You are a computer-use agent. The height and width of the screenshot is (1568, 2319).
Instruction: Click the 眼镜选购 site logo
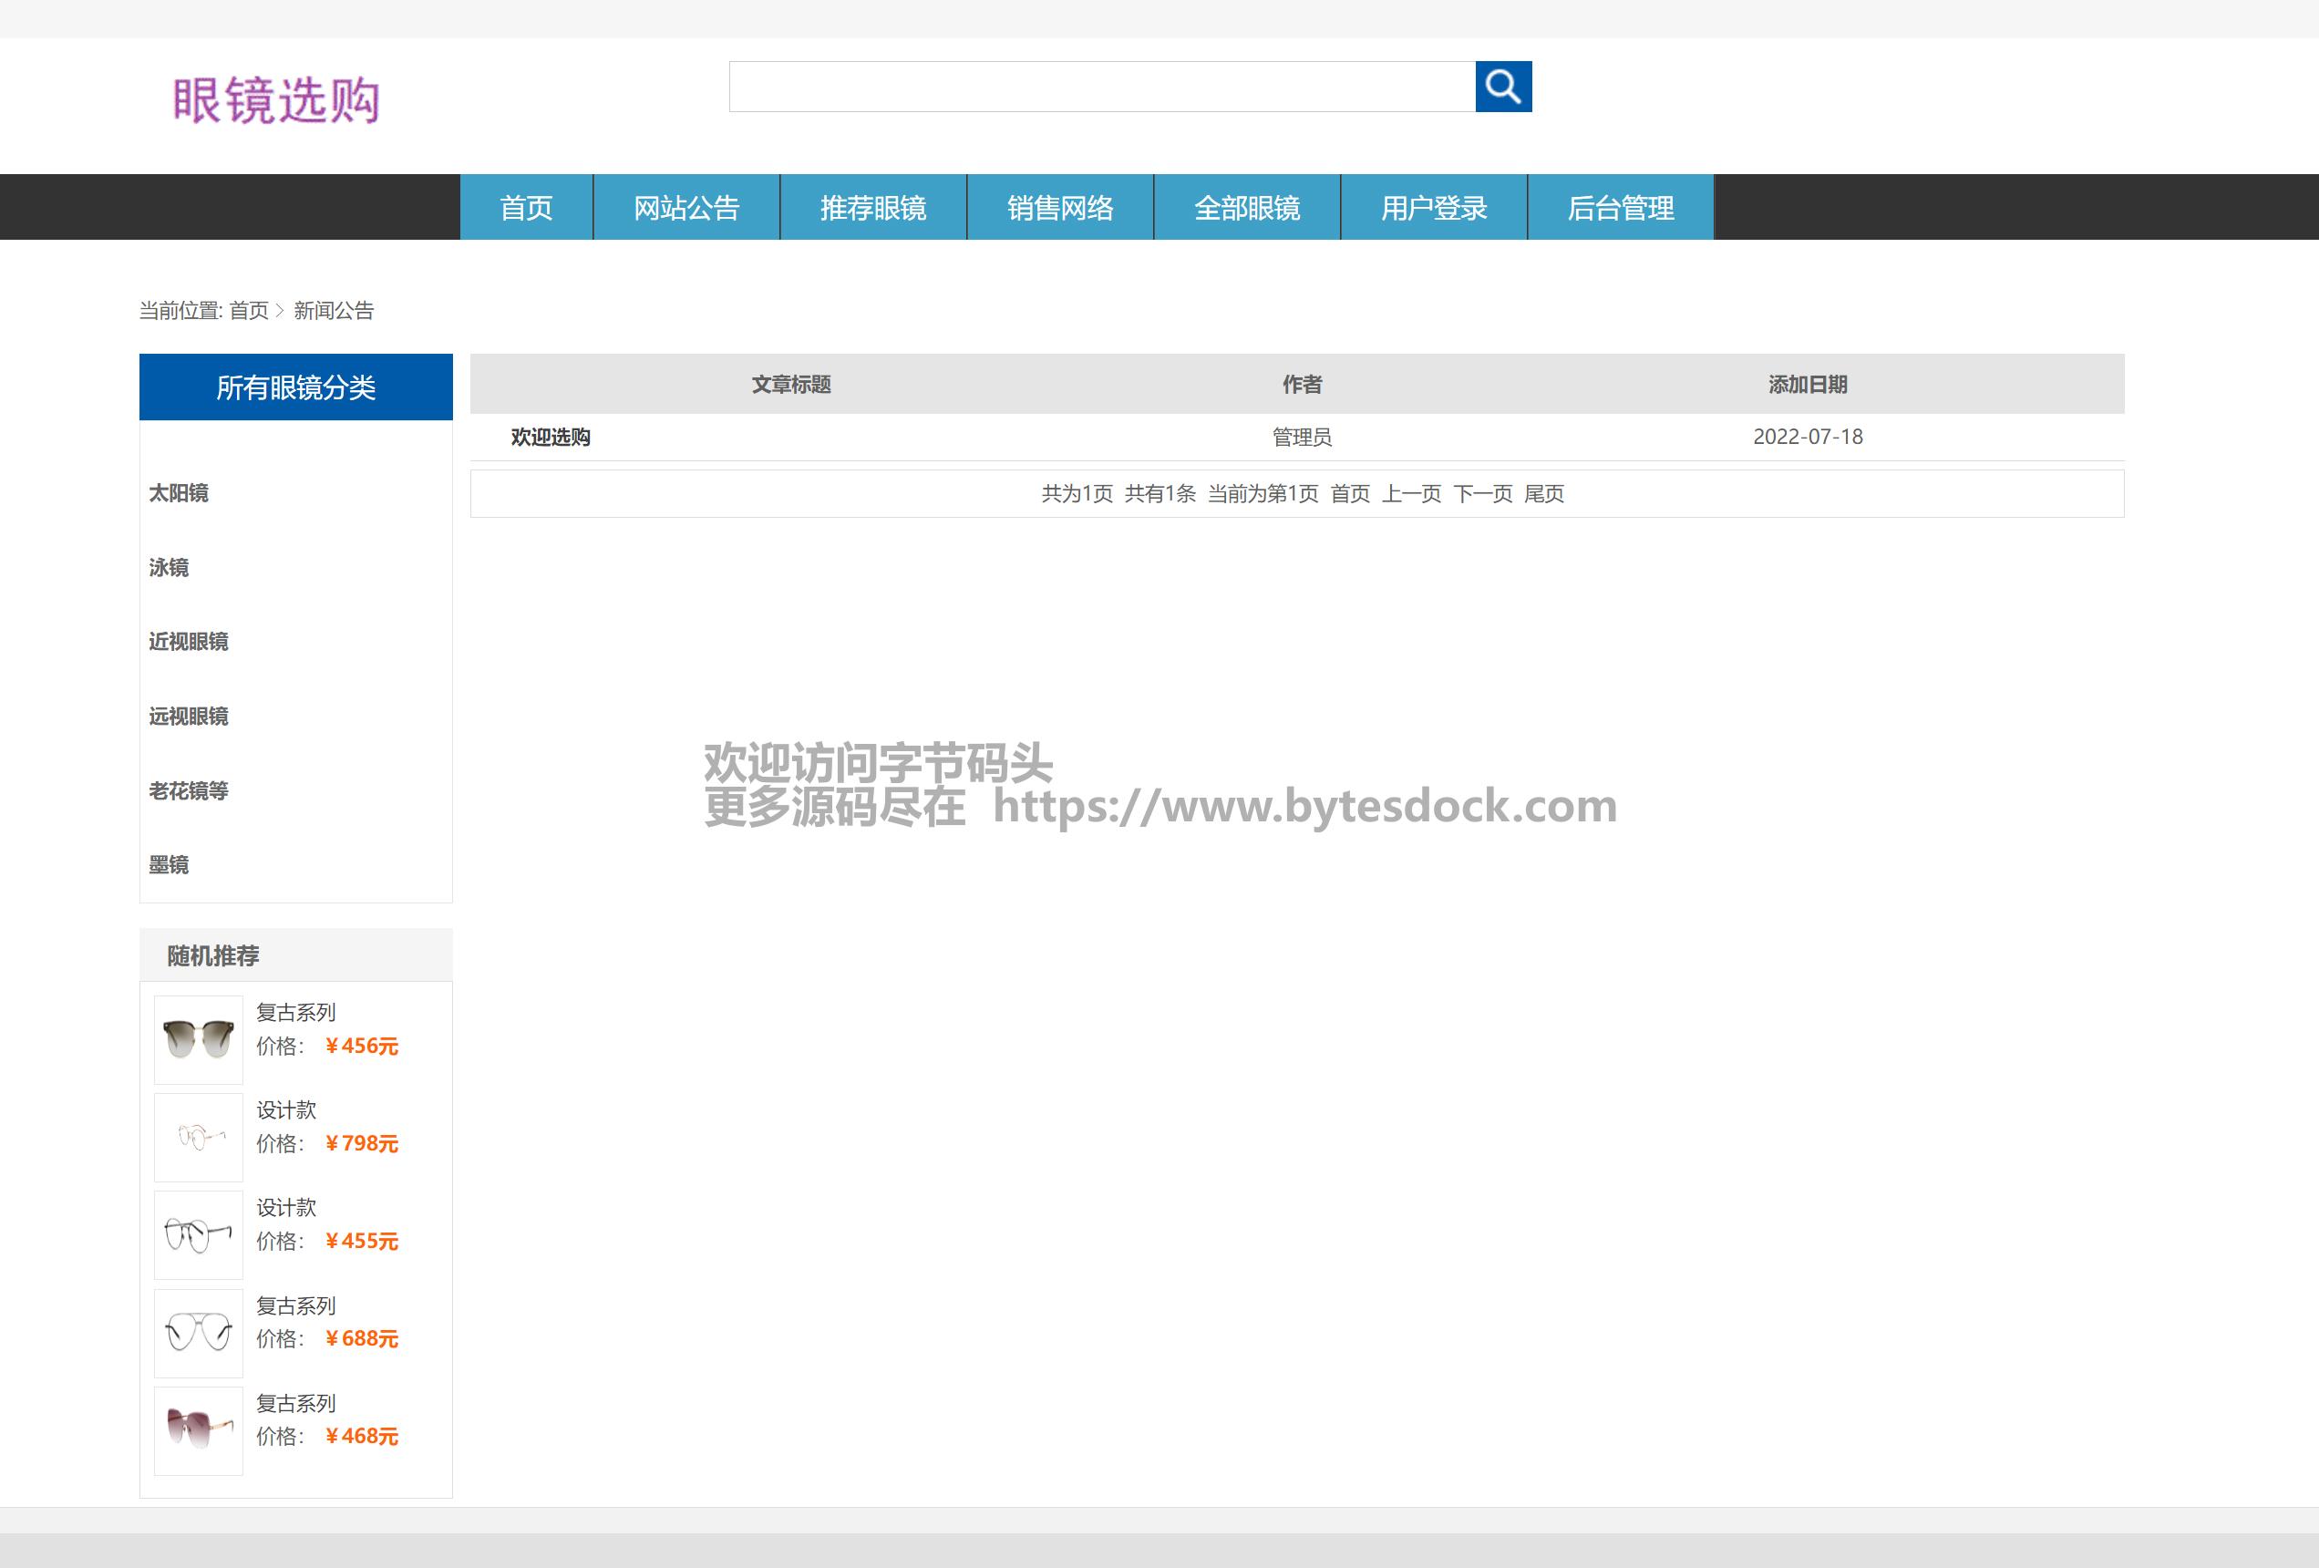coord(276,99)
